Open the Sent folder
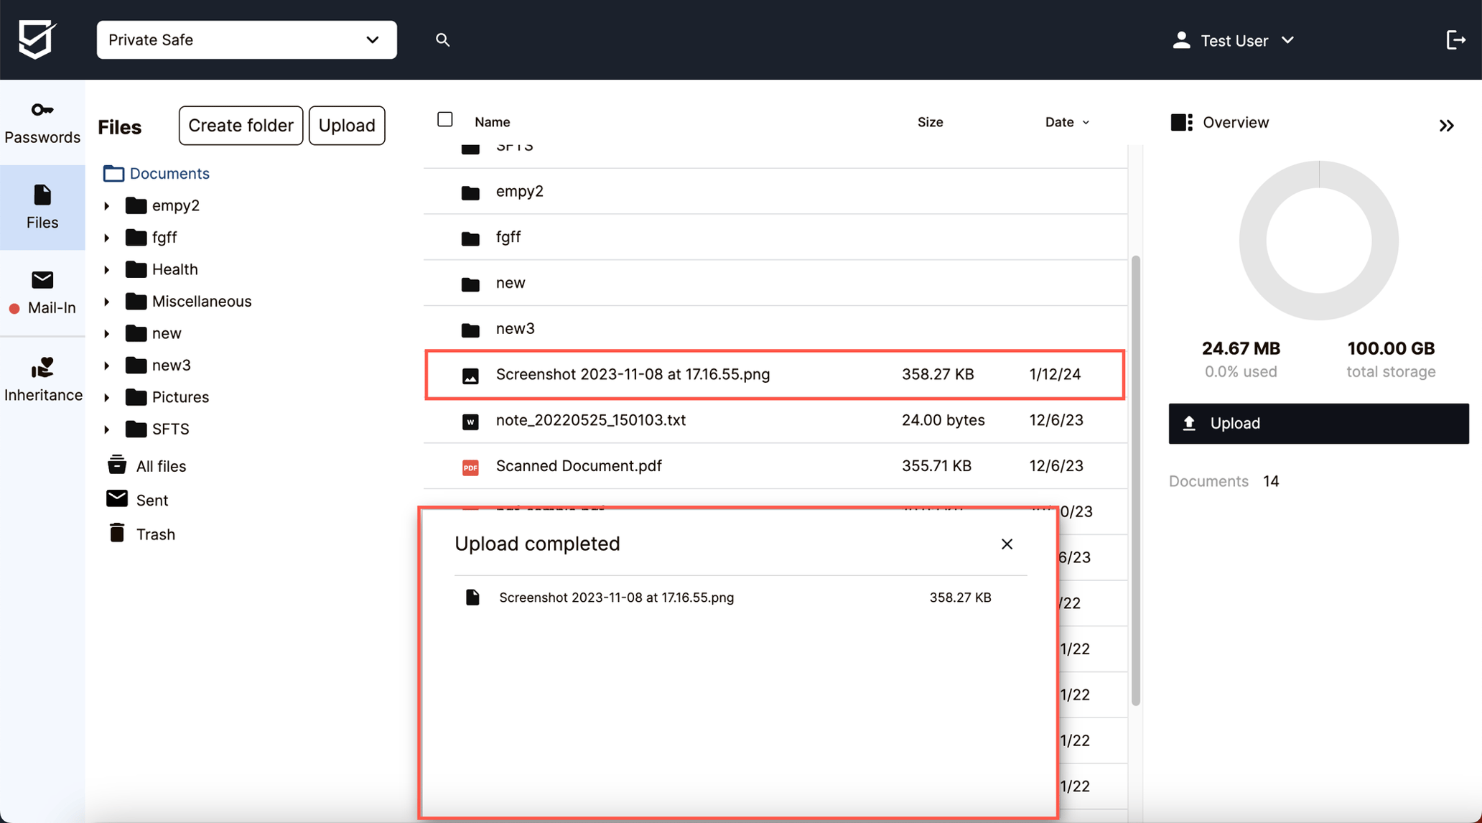Image resolution: width=1482 pixels, height=823 pixels. (152, 499)
